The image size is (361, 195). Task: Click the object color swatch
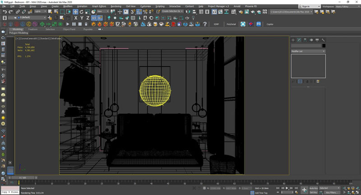tap(324, 46)
